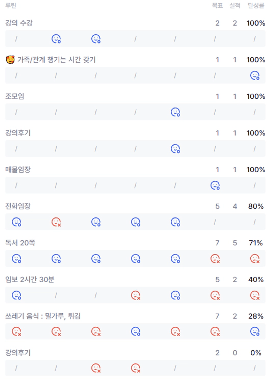
Task: Click the 달성률 column header
Action: point(256,6)
